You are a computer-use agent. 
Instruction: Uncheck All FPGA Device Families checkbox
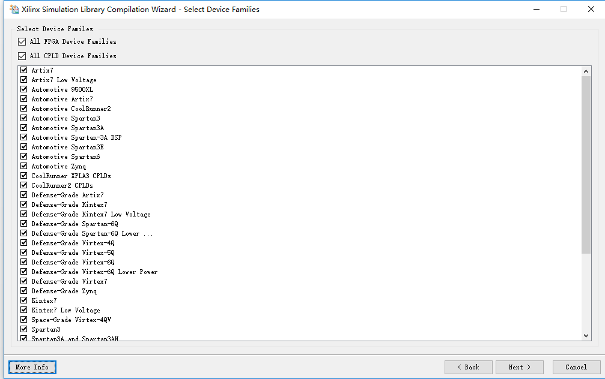[x=22, y=41]
